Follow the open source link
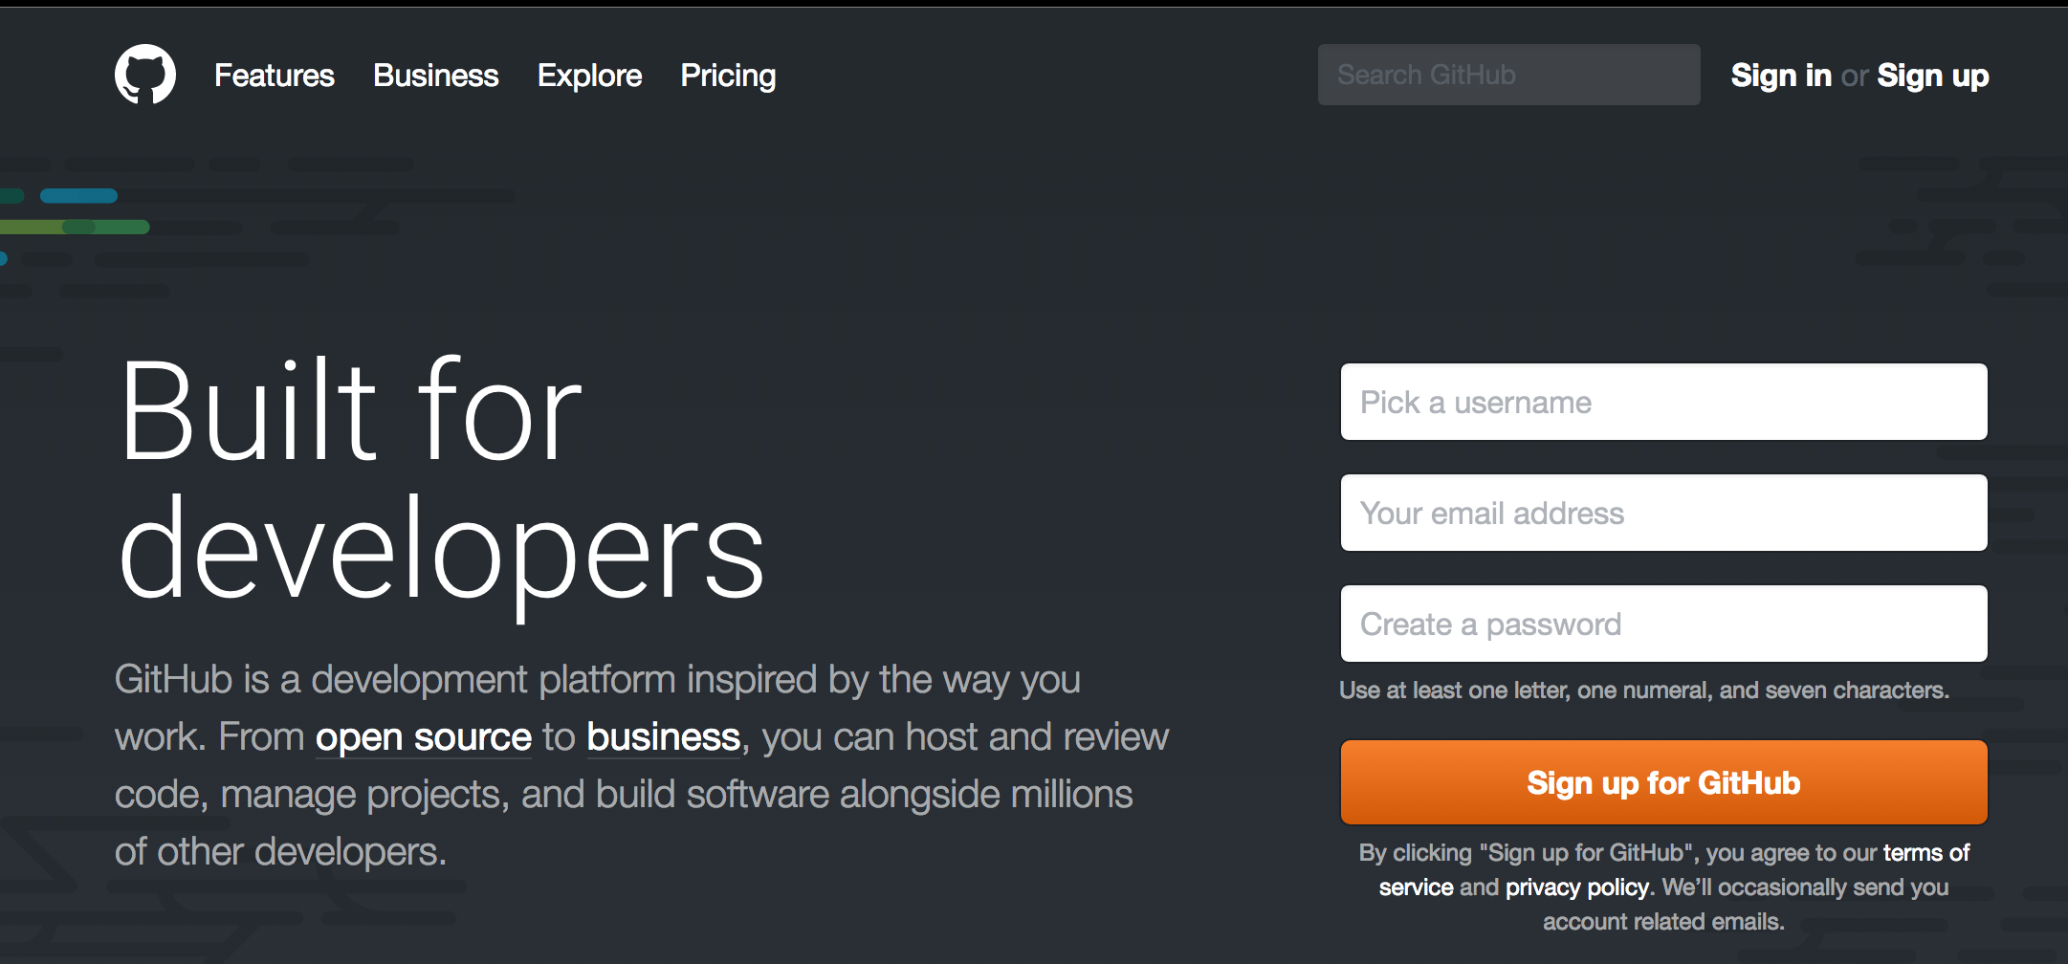2068x964 pixels. pos(424,737)
